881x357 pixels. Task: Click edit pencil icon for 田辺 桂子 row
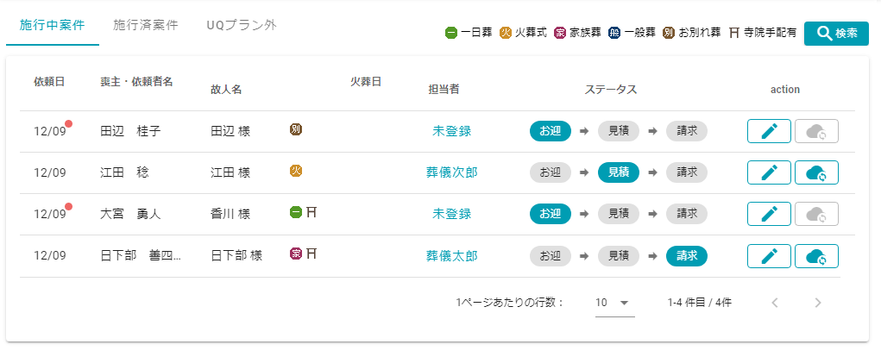768,131
